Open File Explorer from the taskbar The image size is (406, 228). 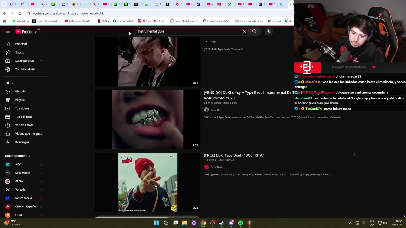coord(185,223)
